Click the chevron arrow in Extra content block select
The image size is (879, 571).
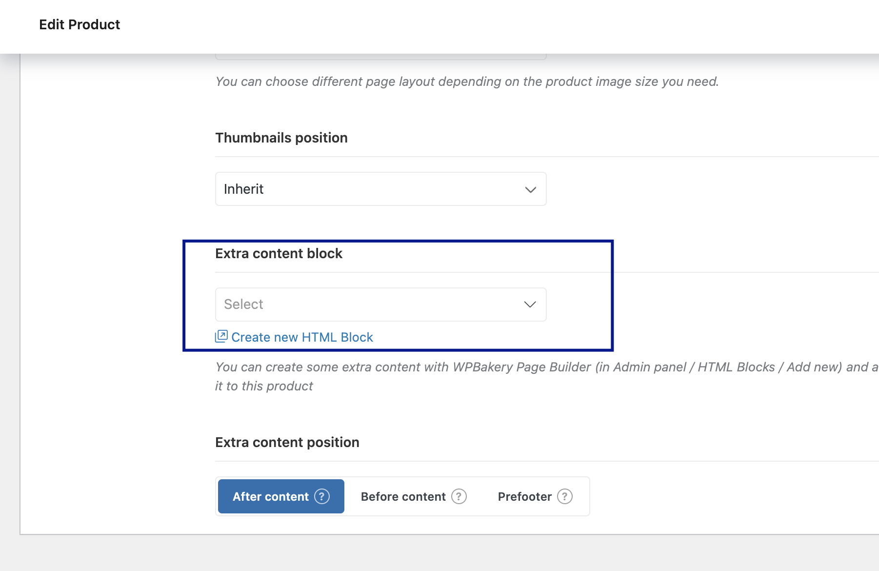(530, 305)
